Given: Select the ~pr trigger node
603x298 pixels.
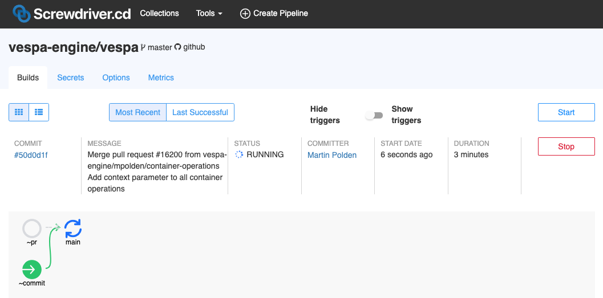Looking at the screenshot, I should coord(32,228).
